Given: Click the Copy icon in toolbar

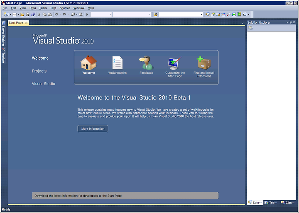Looking at the screenshot, I should (x=44, y=15).
